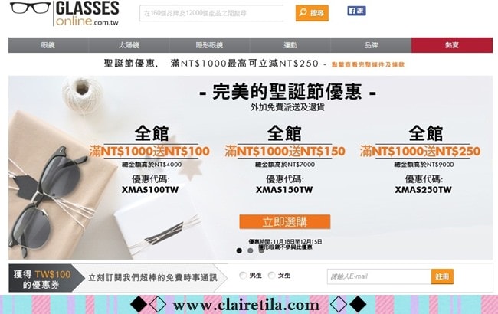Click the orange magnifier search button
This screenshot has height=314, width=498.
click(x=312, y=13)
